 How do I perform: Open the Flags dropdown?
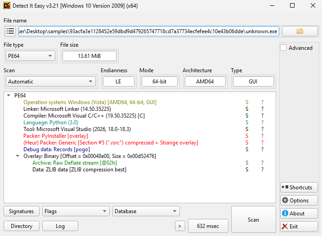point(76,211)
